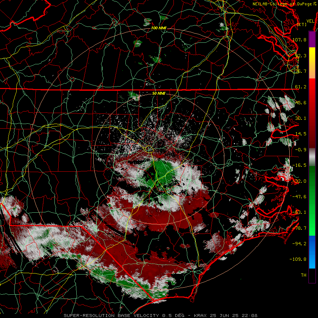Click the 100 NMI range ring label
This screenshot has width=318, height=318.
coord(159,28)
